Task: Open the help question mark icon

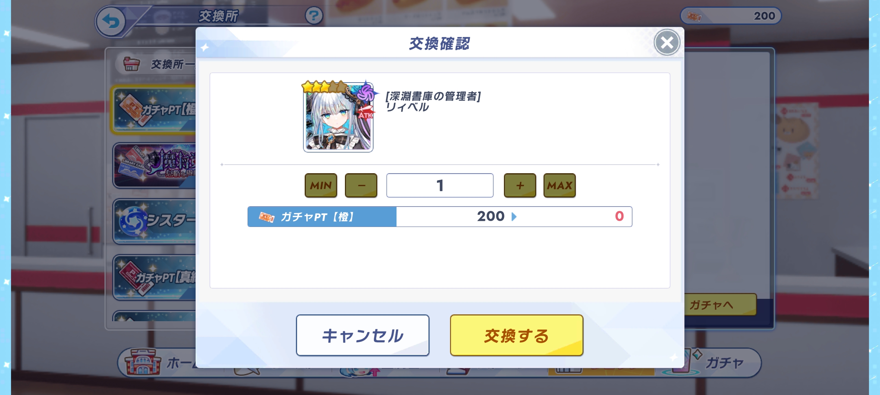Action: click(313, 16)
